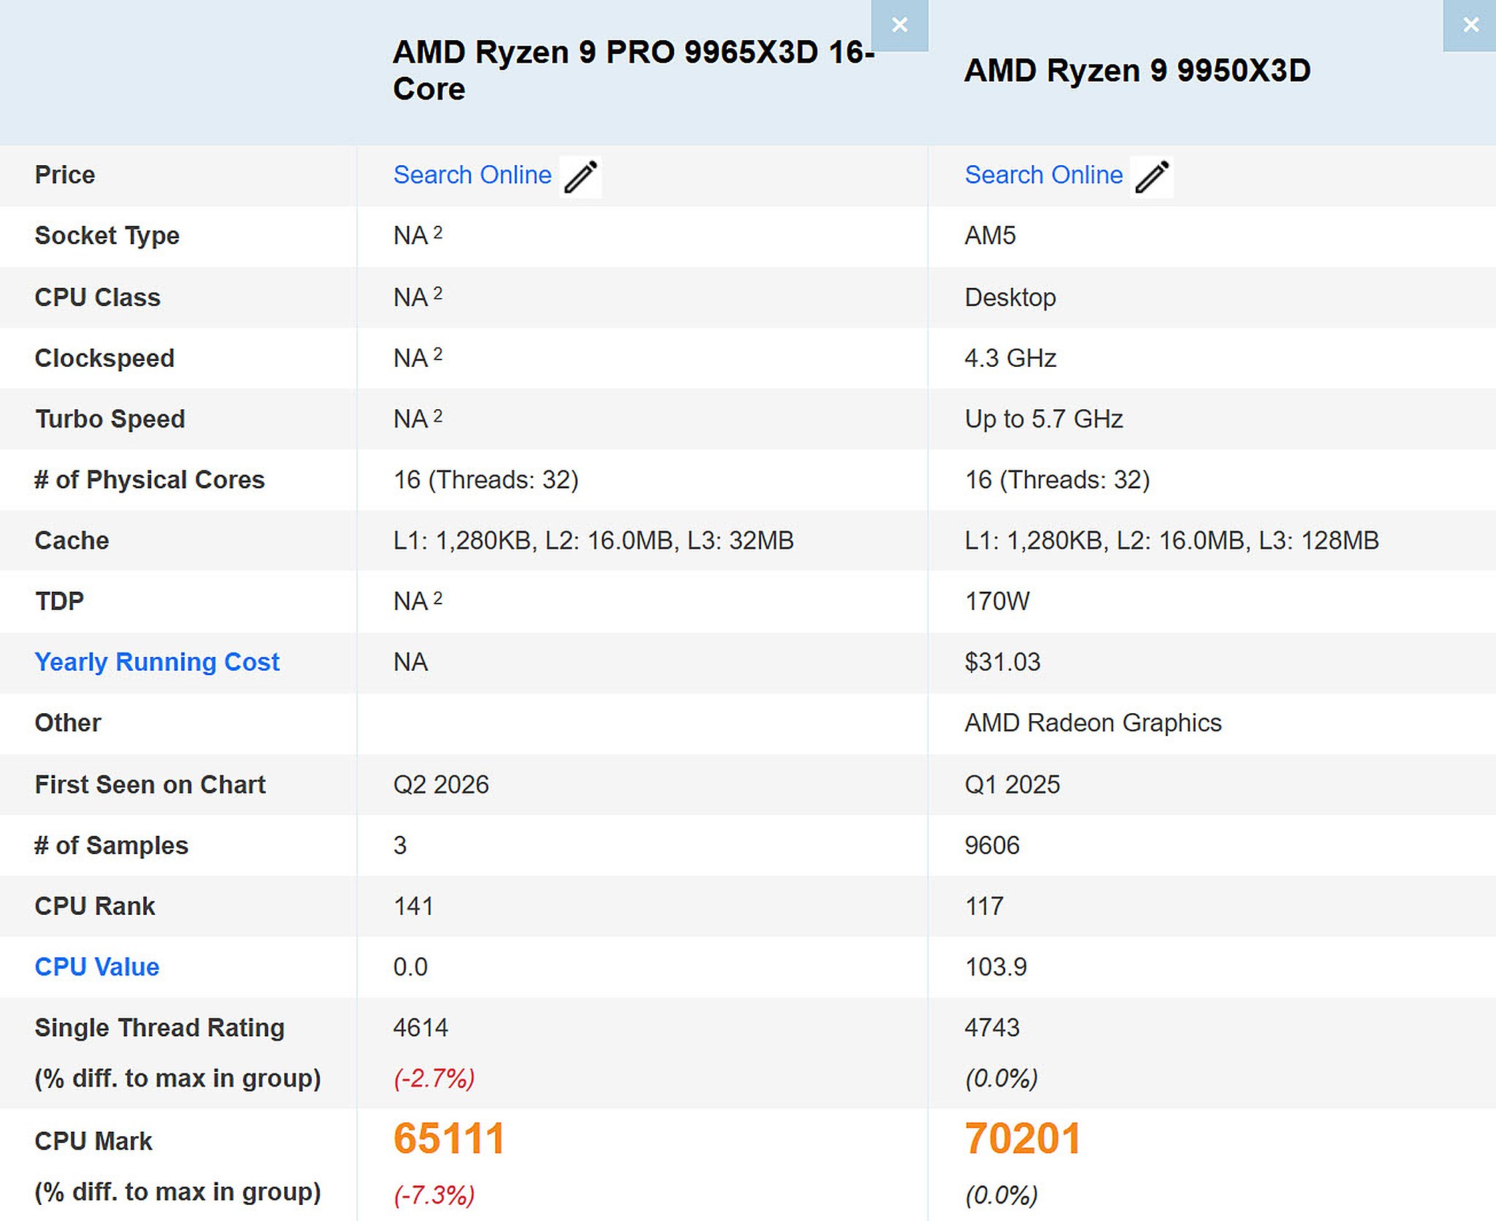Viewport: 1496px width, 1221px height.
Task: Select the Desktop CPU class value
Action: point(1010,297)
